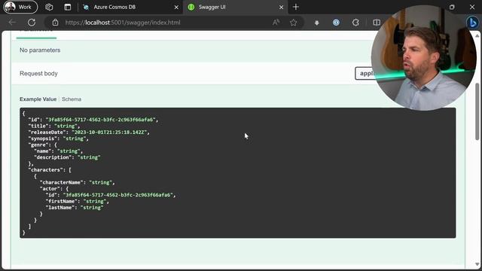The image size is (482, 271).
Task: Click the "description" line in the genre object
Action: pyautogui.click(x=67, y=157)
